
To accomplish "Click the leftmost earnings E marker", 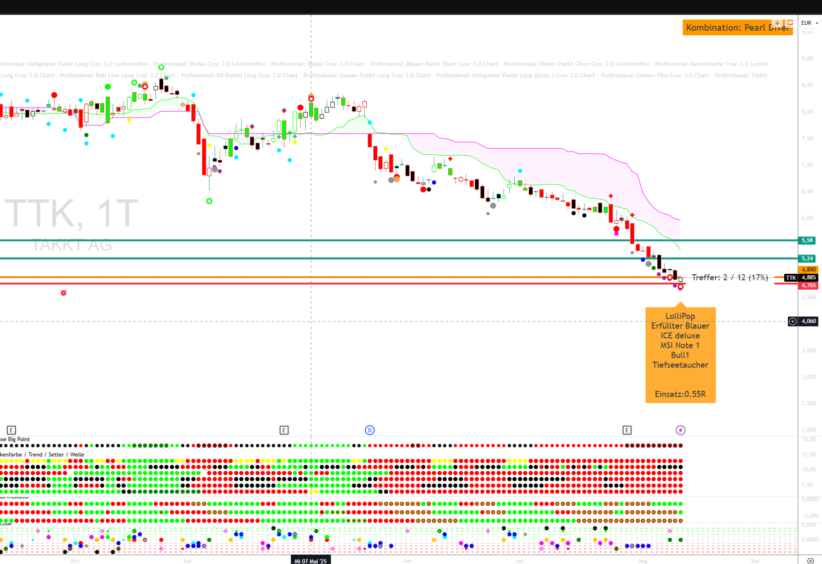I will [x=11, y=430].
